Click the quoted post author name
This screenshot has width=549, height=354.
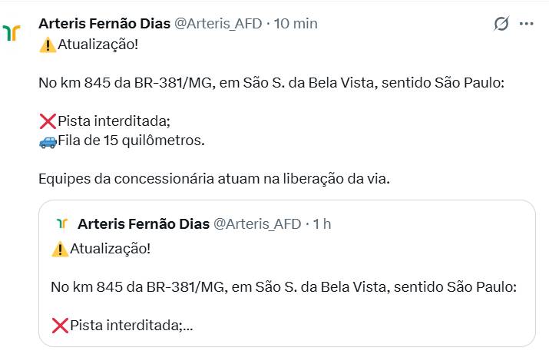click(144, 224)
